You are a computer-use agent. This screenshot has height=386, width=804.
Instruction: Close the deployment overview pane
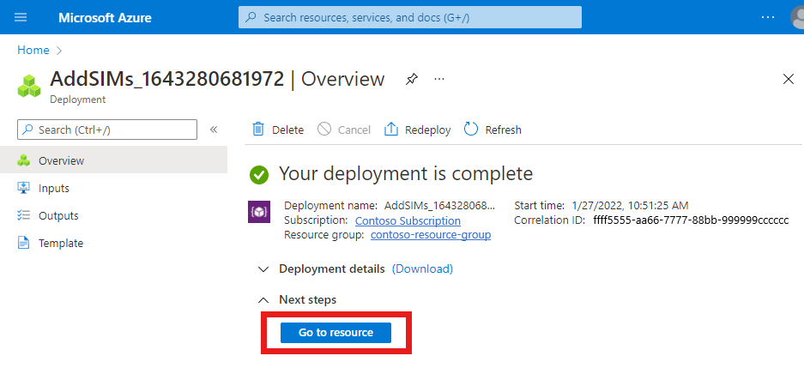[789, 79]
